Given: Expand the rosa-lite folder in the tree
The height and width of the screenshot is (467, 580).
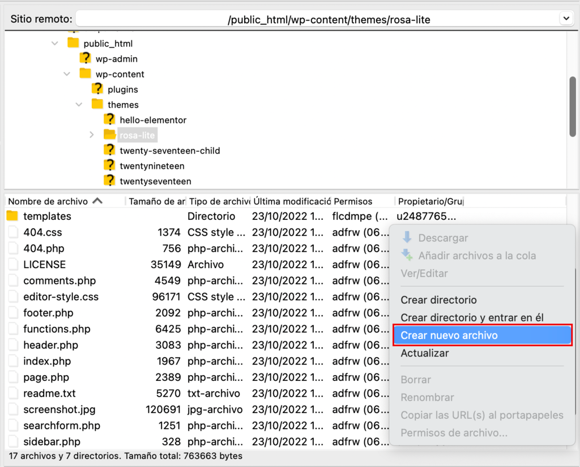Looking at the screenshot, I should (x=91, y=135).
